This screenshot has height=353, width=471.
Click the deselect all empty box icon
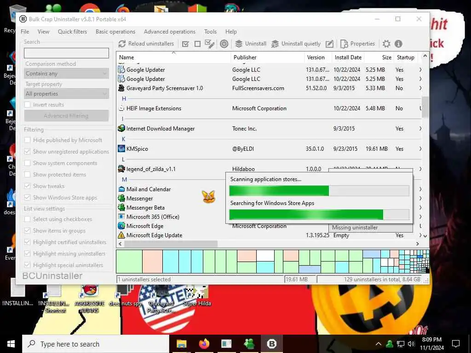point(197,44)
